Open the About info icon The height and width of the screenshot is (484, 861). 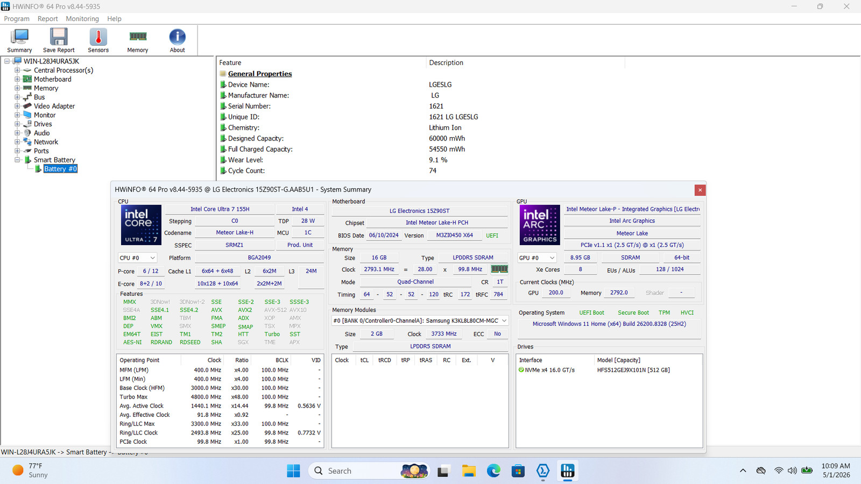[x=178, y=40]
